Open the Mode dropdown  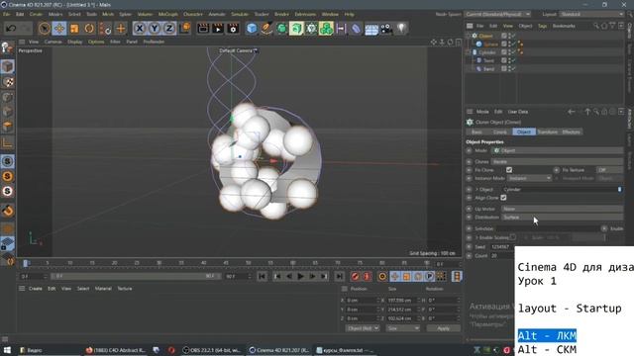(x=557, y=150)
